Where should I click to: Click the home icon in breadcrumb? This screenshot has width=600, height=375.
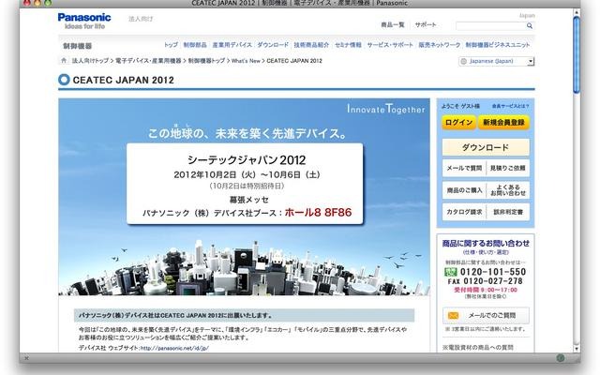(x=64, y=60)
